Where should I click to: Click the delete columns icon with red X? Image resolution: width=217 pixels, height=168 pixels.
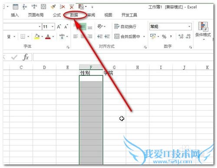pyautogui.click(x=72, y=7)
